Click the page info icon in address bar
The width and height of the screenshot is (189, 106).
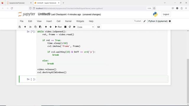(34, 8)
